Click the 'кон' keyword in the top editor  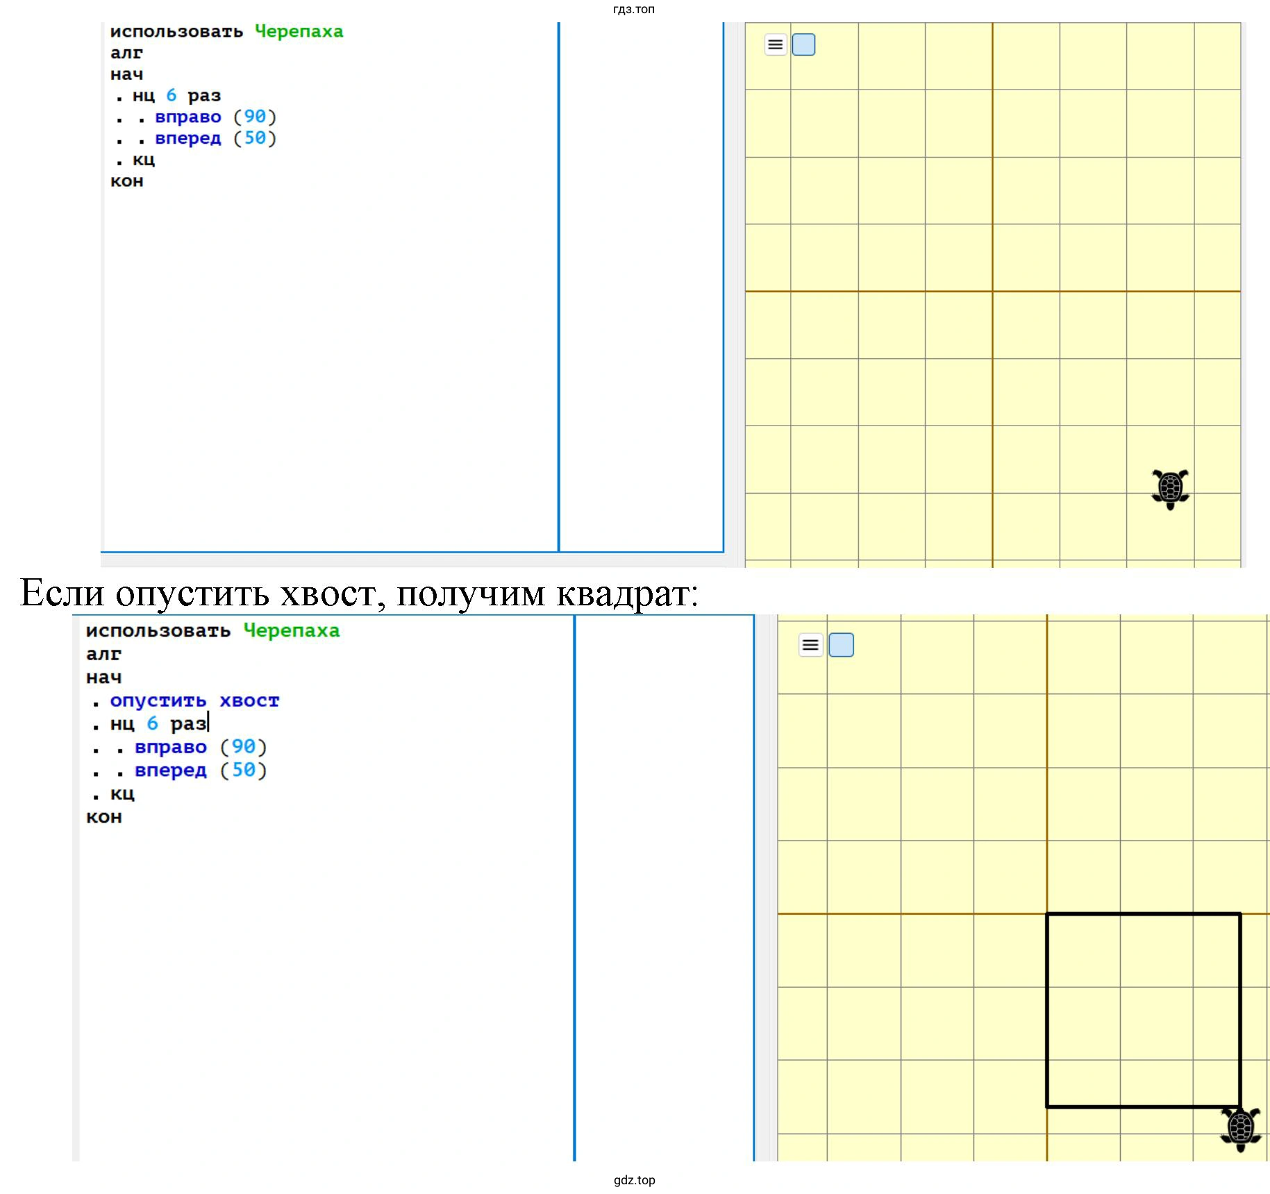tap(127, 182)
